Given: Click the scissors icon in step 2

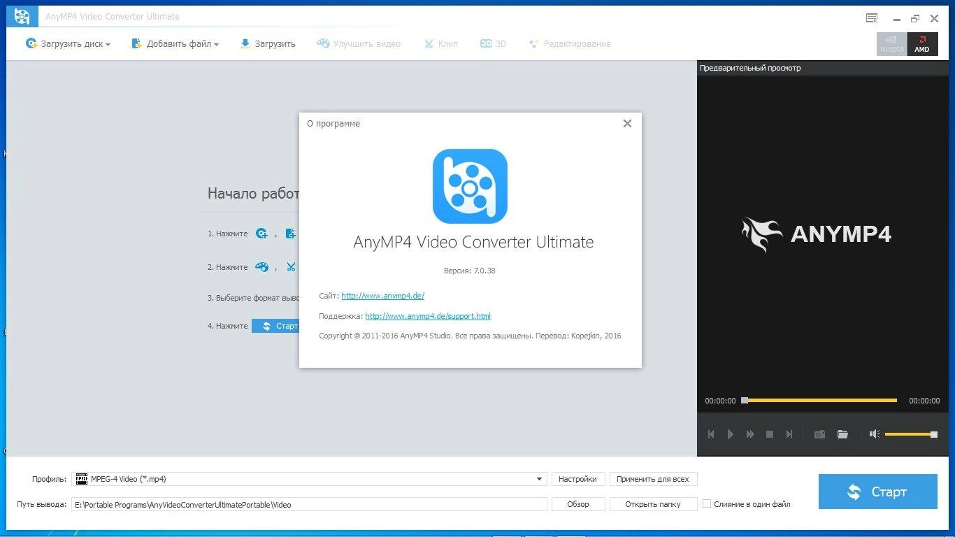Looking at the screenshot, I should pos(291,267).
